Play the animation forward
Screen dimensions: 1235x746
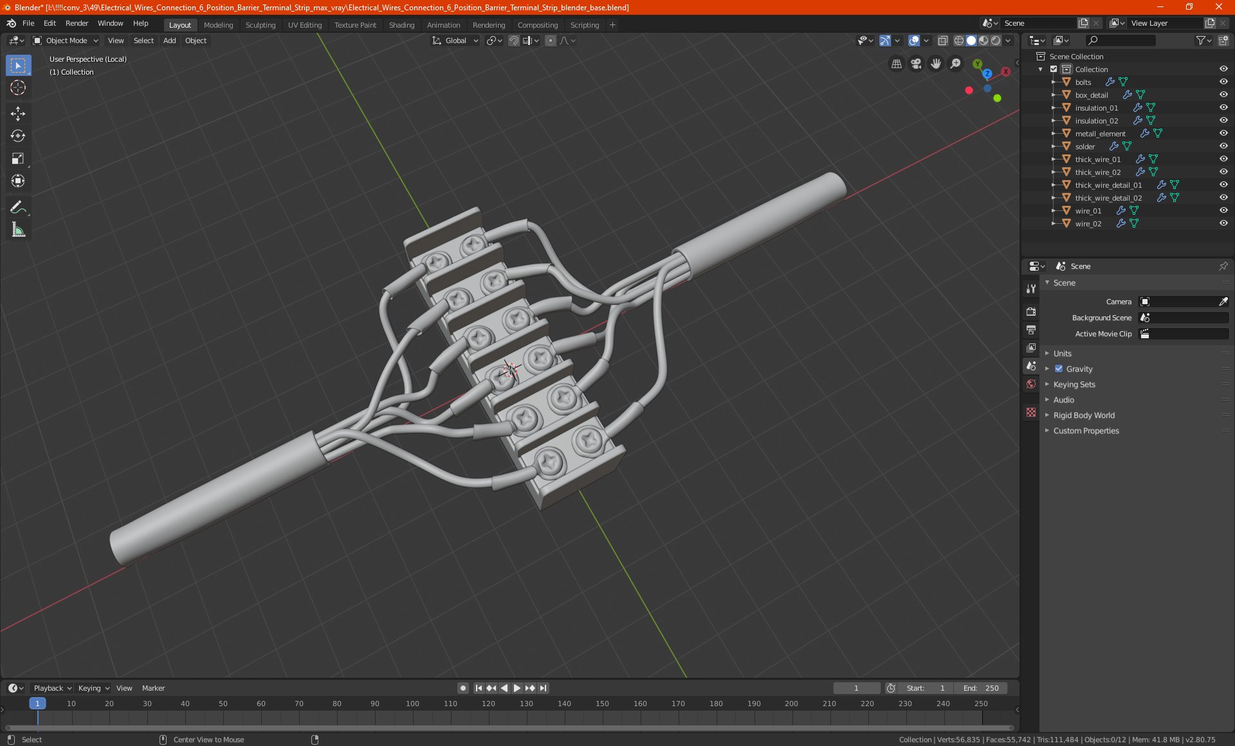(517, 688)
